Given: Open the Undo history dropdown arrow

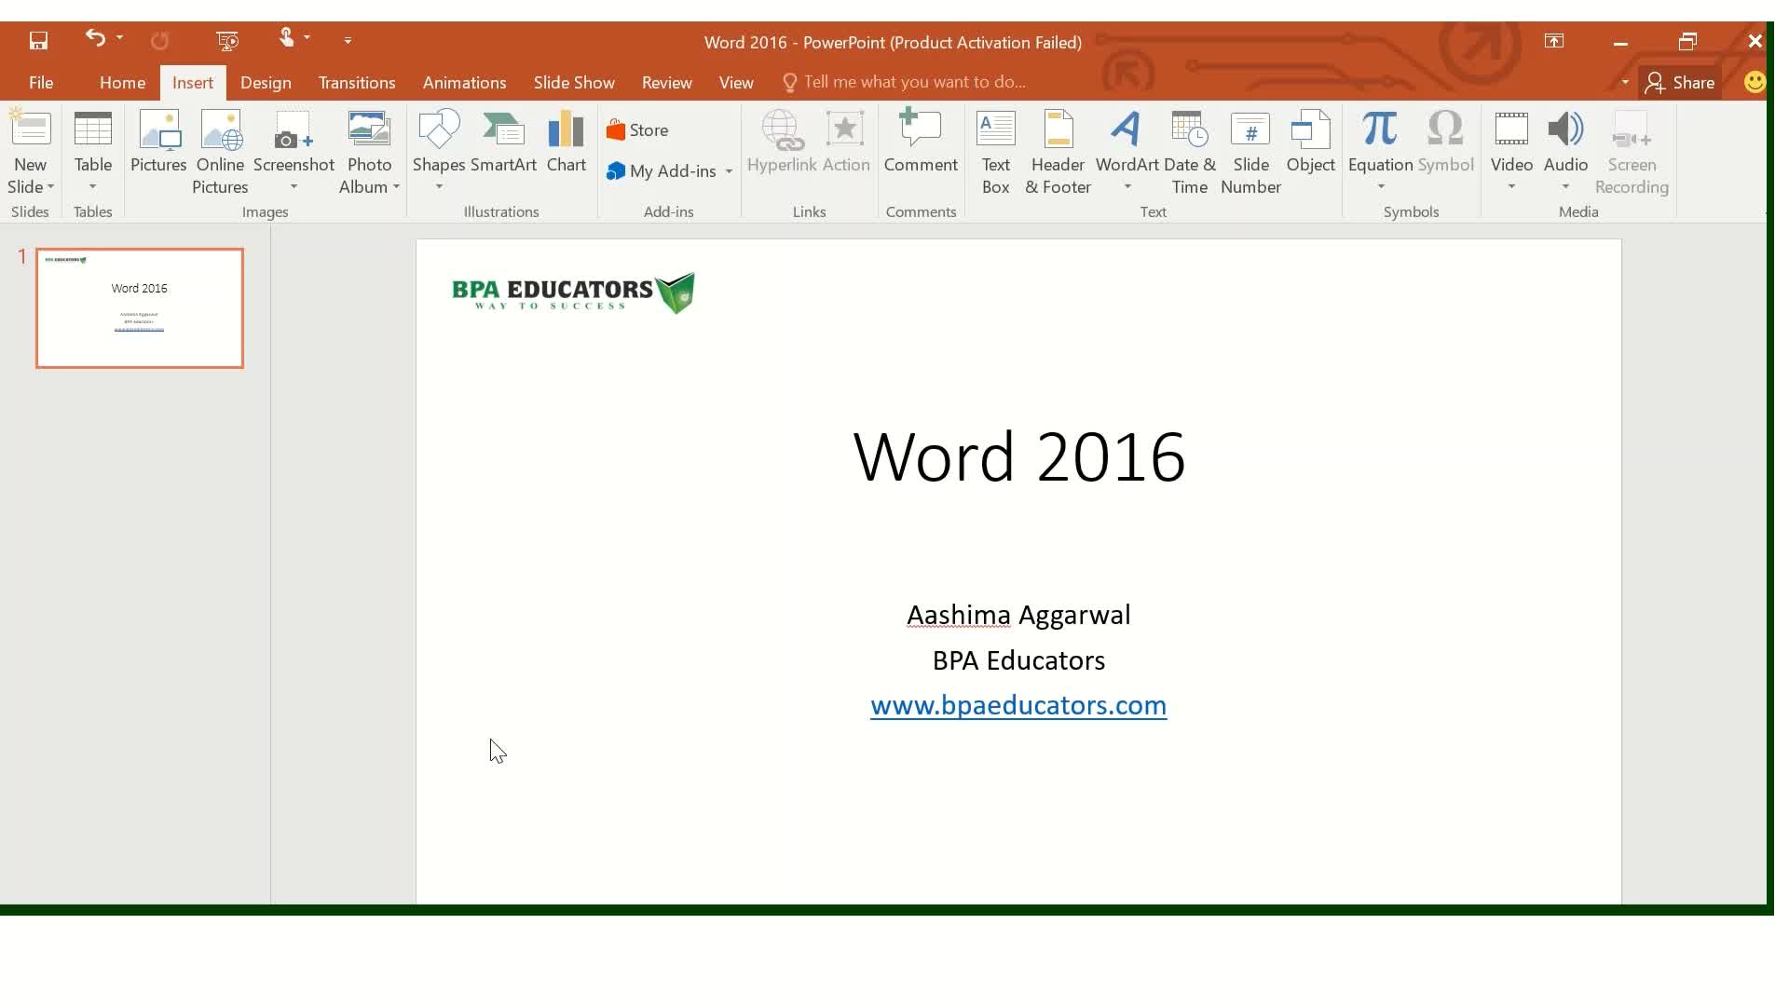Looking at the screenshot, I should pyautogui.click(x=119, y=39).
